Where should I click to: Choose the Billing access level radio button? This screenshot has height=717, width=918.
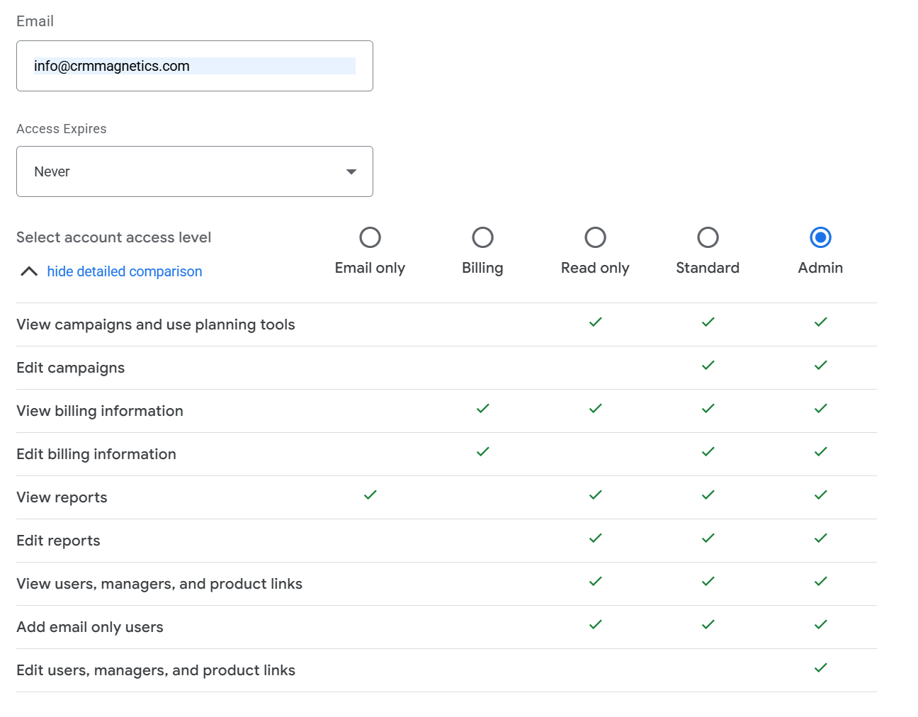click(482, 237)
